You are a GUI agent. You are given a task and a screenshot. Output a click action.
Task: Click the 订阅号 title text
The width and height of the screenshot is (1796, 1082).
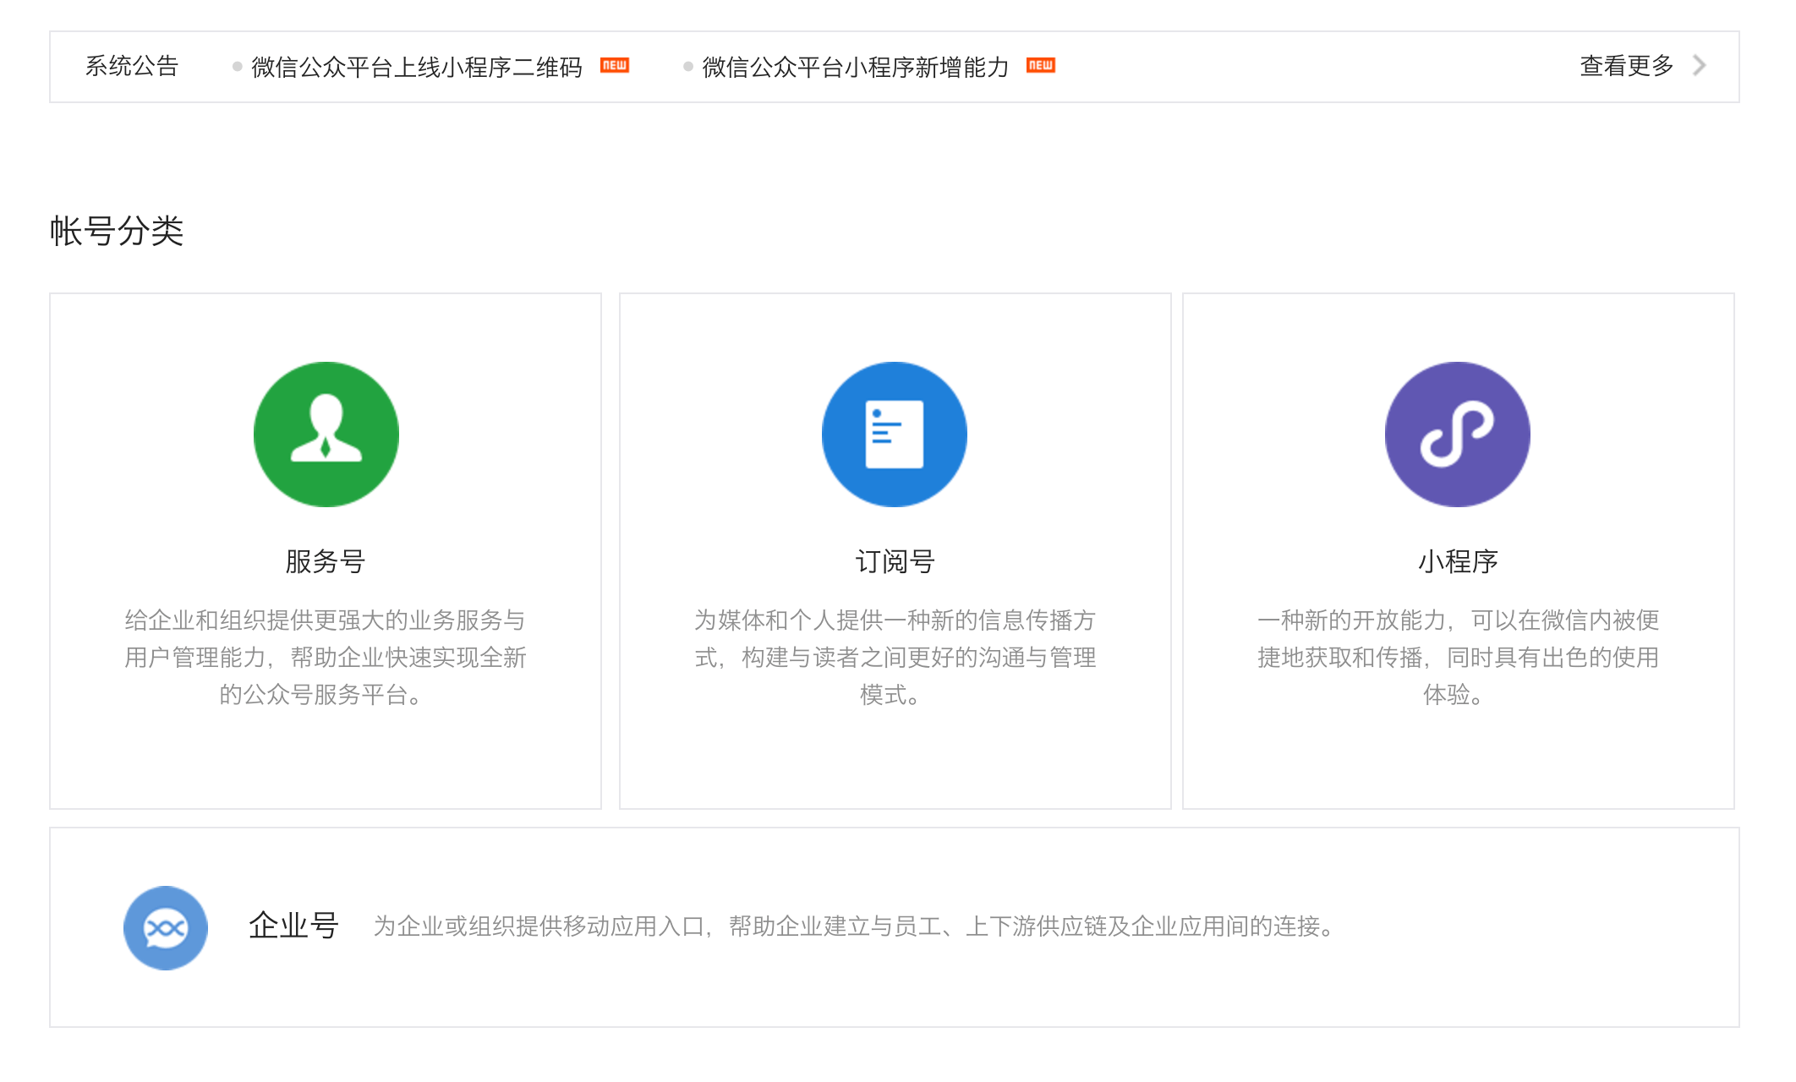[895, 560]
